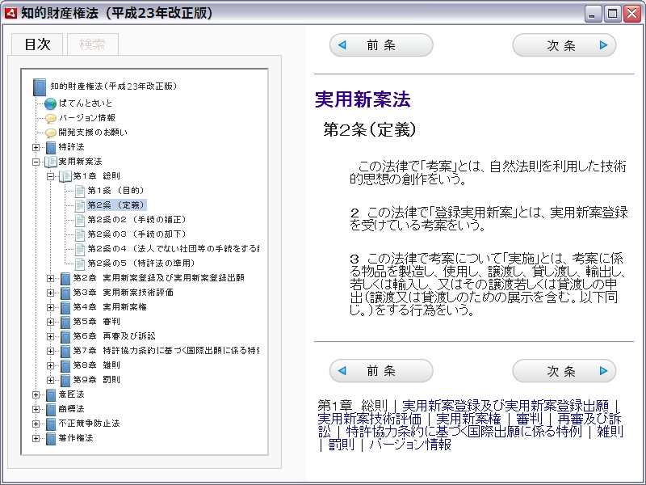The width and height of the screenshot is (646, 485).
Task: Click the speech bubble icon for バージョン情報
Action: tap(50, 118)
